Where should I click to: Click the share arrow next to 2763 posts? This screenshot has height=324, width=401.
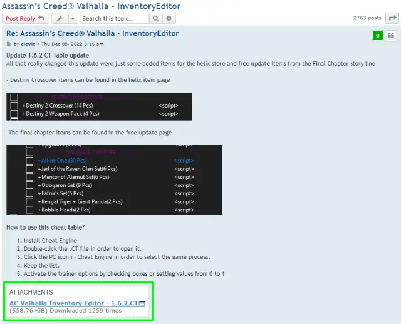392,18
